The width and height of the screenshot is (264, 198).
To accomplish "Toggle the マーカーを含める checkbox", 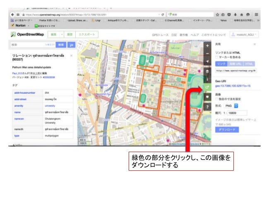I will click(217, 57).
